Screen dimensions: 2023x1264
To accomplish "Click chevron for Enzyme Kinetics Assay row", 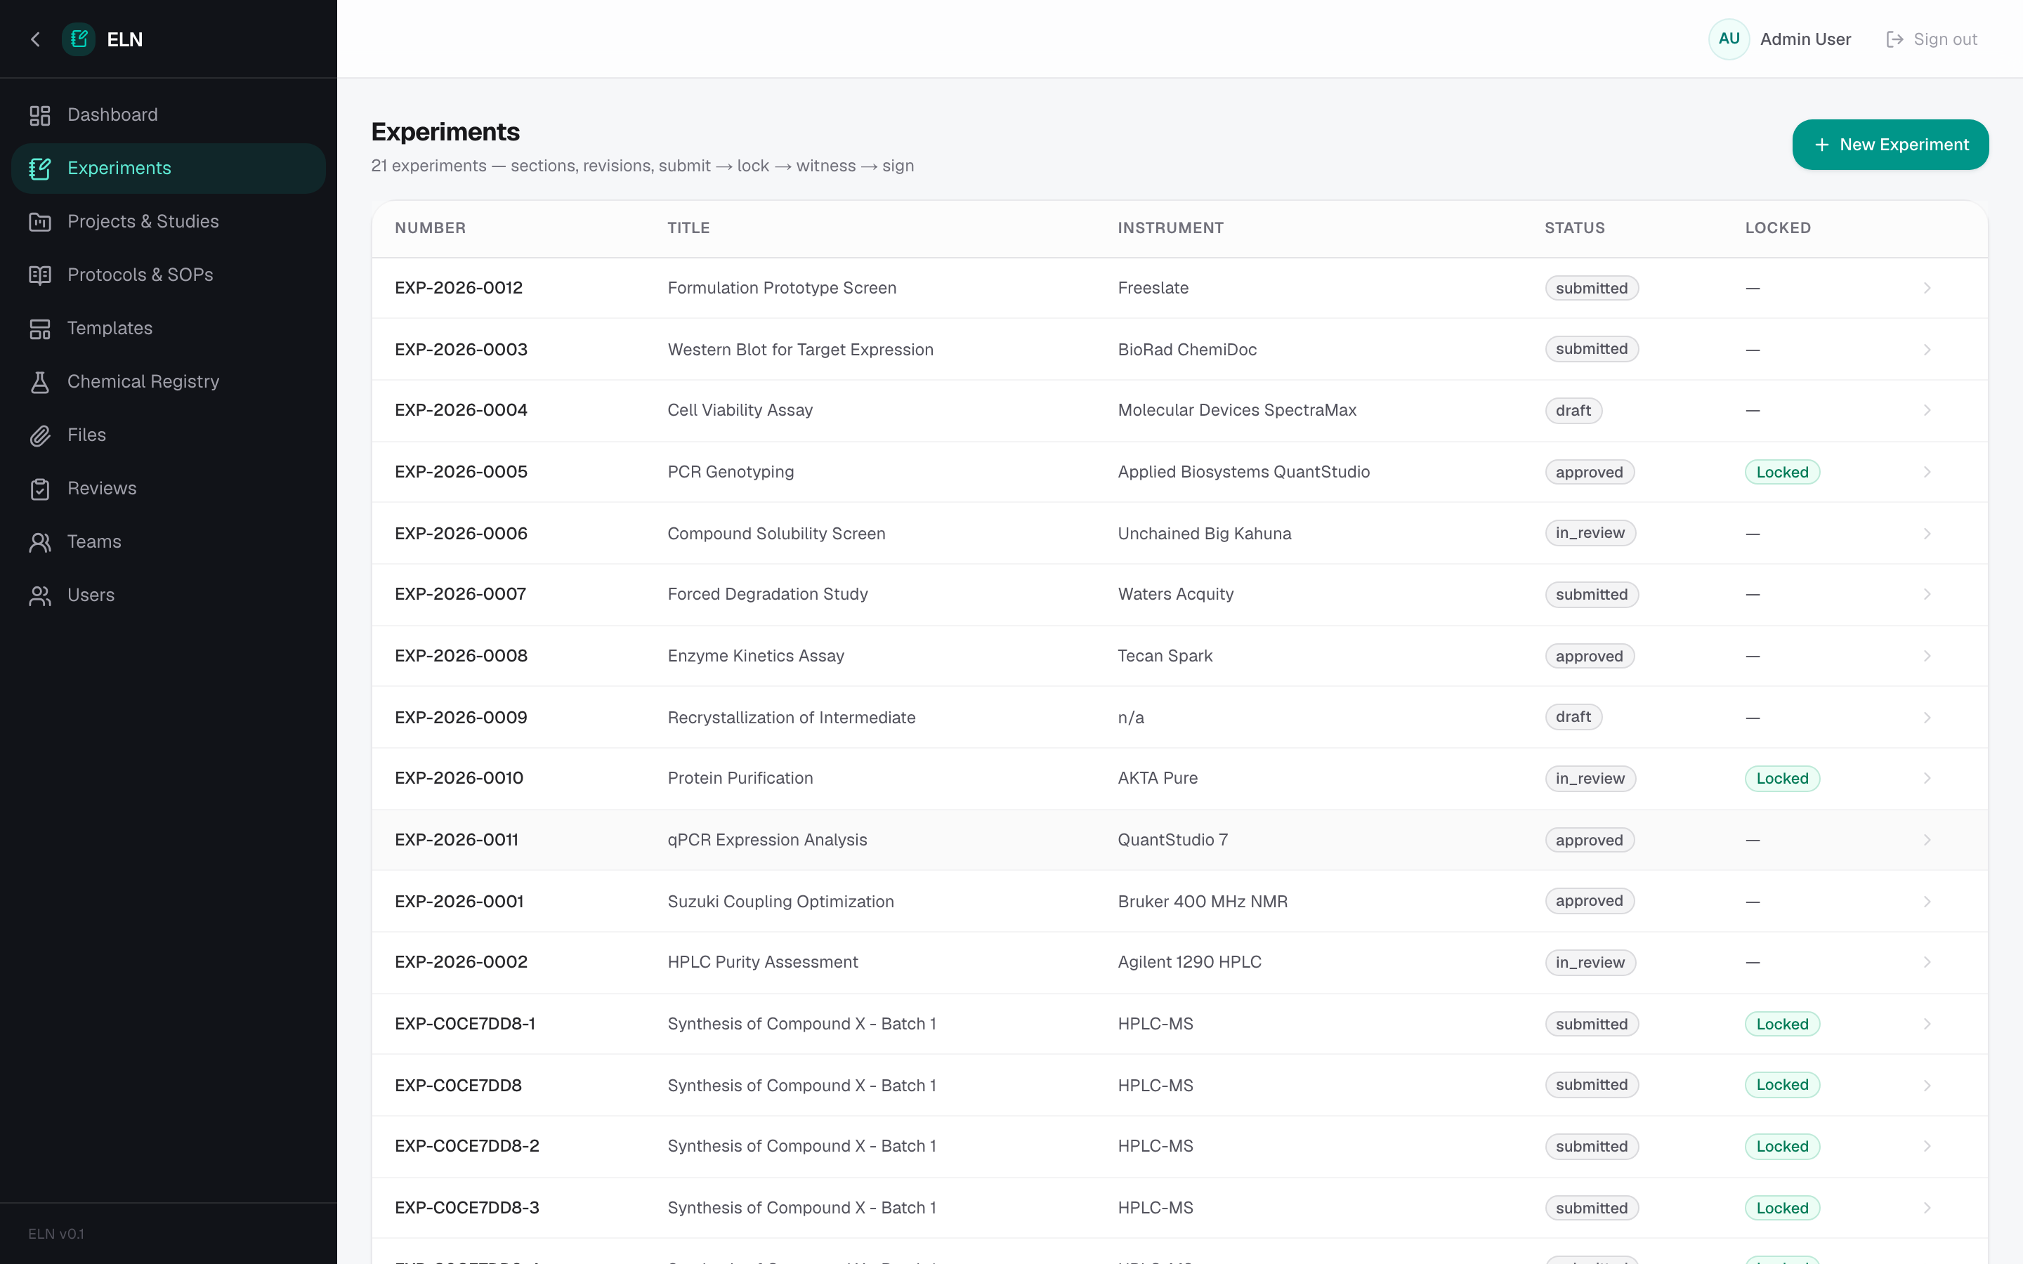I will click(1927, 657).
